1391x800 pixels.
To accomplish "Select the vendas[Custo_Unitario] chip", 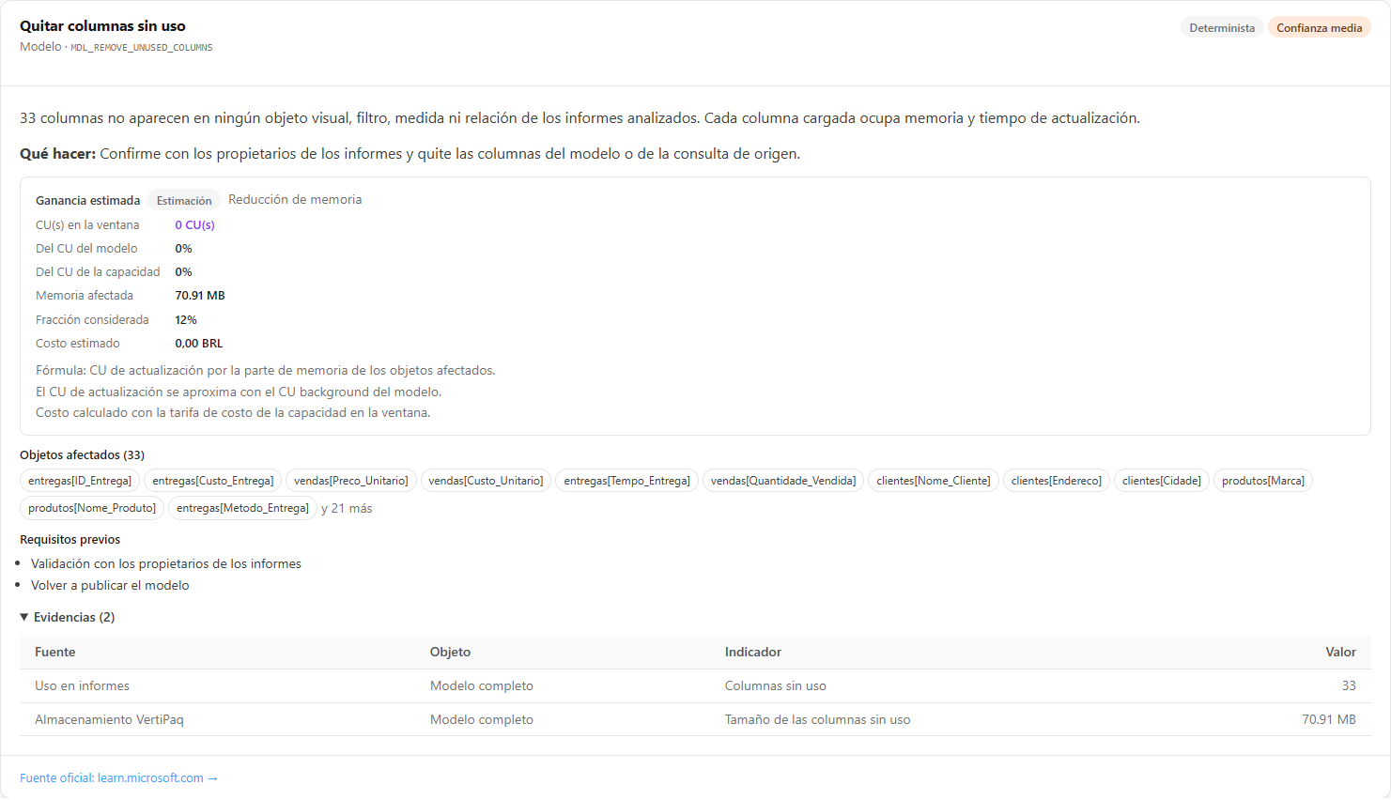I will tap(486, 481).
